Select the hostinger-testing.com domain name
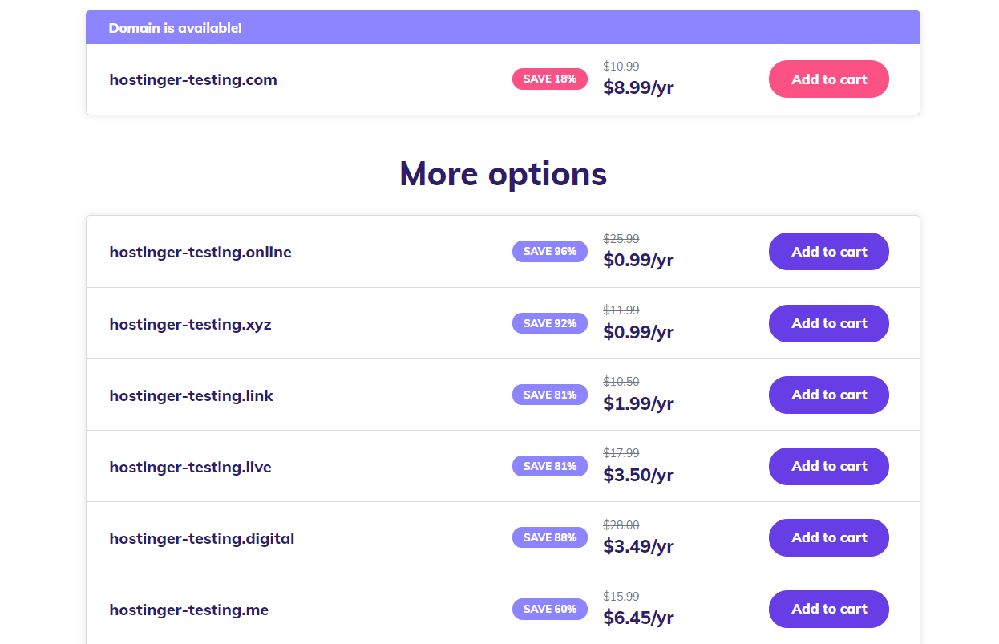The image size is (999, 644). click(x=193, y=80)
